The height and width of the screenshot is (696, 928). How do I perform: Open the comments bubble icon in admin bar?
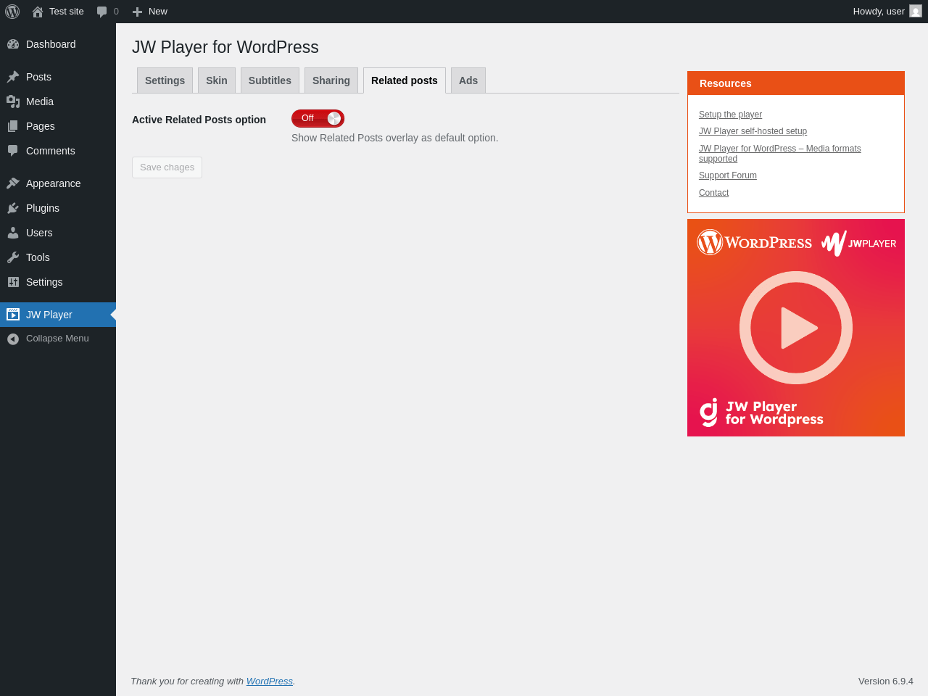click(x=101, y=12)
